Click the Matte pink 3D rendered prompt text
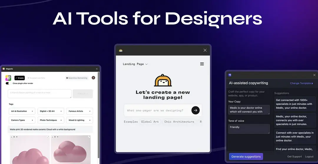The width and height of the screenshot is (318, 164). point(43,129)
